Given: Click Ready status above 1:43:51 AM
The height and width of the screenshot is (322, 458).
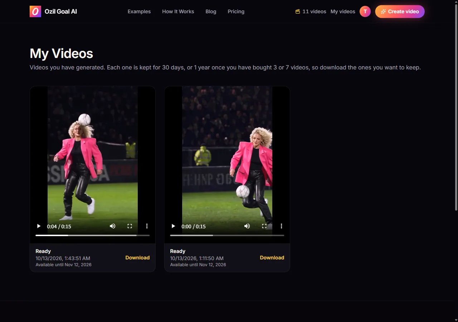Looking at the screenshot, I should 43,251.
